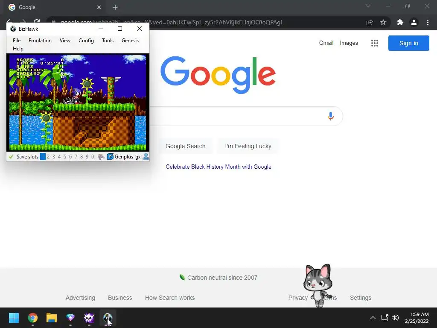Open a new Chrome tab
Image resolution: width=437 pixels, height=328 pixels.
click(x=115, y=7)
